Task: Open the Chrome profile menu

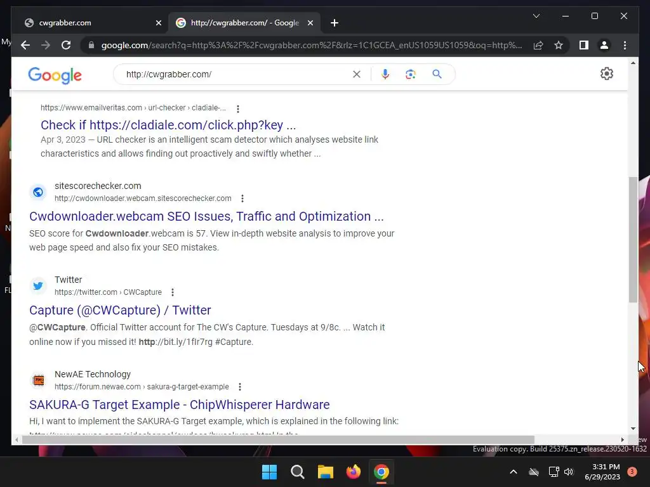Action: tap(604, 45)
